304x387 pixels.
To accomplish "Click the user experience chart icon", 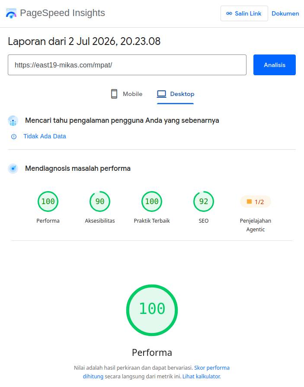I will (13, 121).
